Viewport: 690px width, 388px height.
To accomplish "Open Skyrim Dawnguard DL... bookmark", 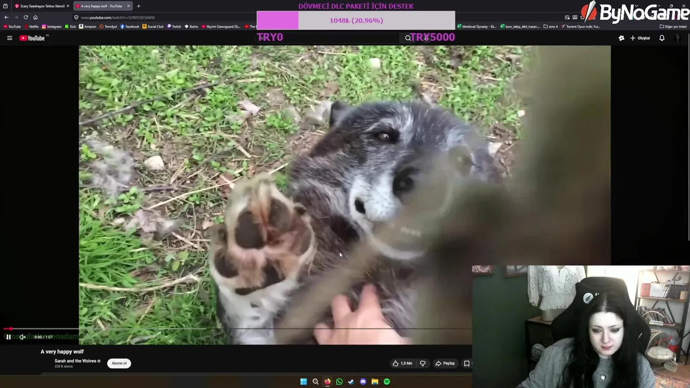I will pos(222,26).
